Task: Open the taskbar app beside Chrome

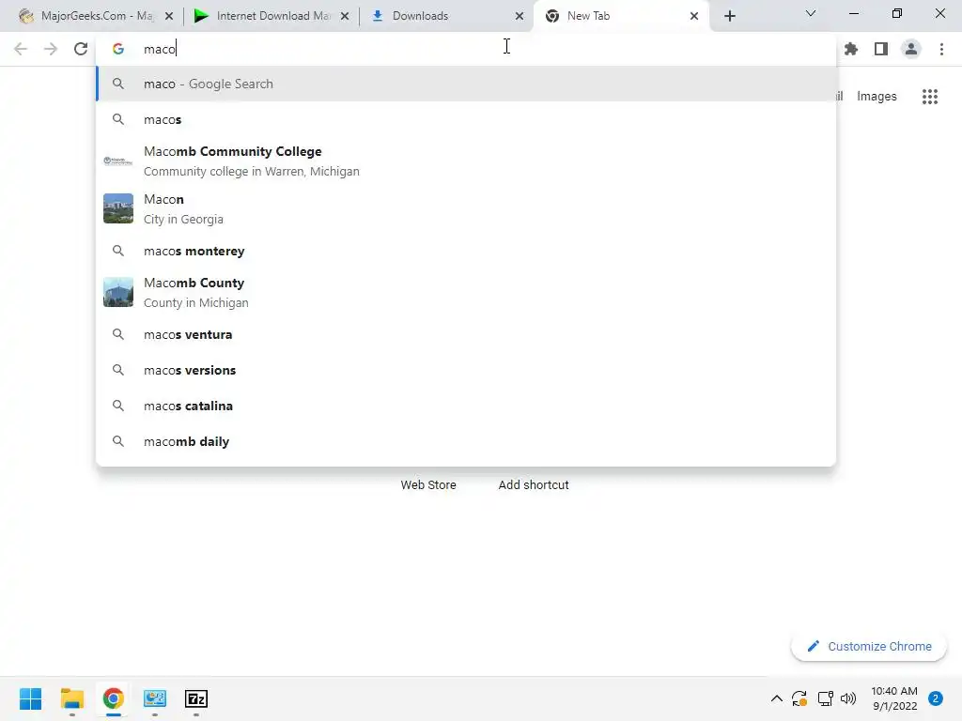Action: pyautogui.click(x=155, y=698)
